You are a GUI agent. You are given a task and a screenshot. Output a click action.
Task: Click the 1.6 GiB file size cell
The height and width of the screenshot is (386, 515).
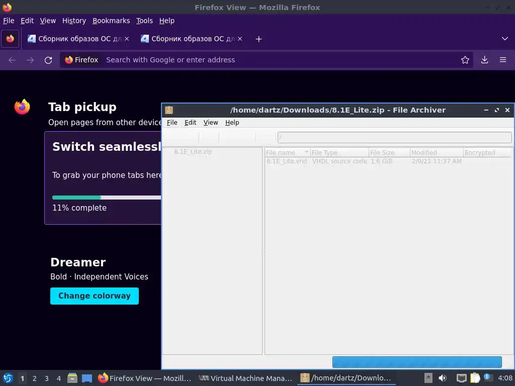(x=382, y=161)
